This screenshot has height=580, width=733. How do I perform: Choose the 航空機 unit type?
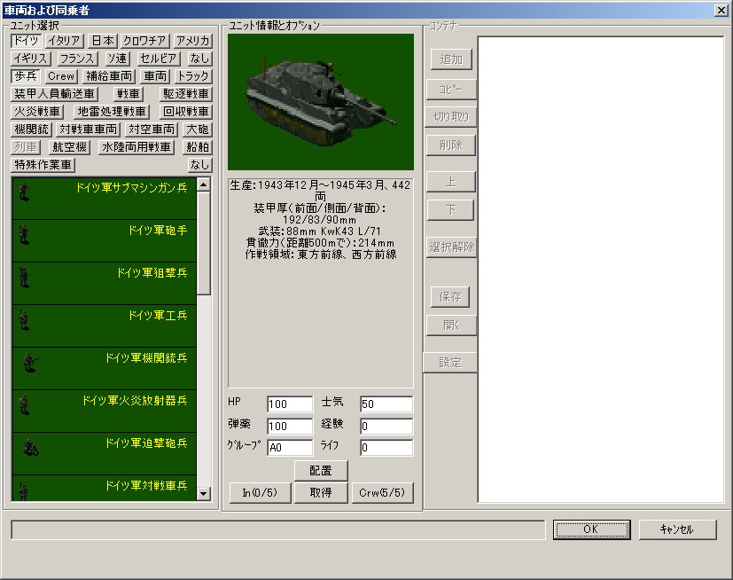(69, 147)
